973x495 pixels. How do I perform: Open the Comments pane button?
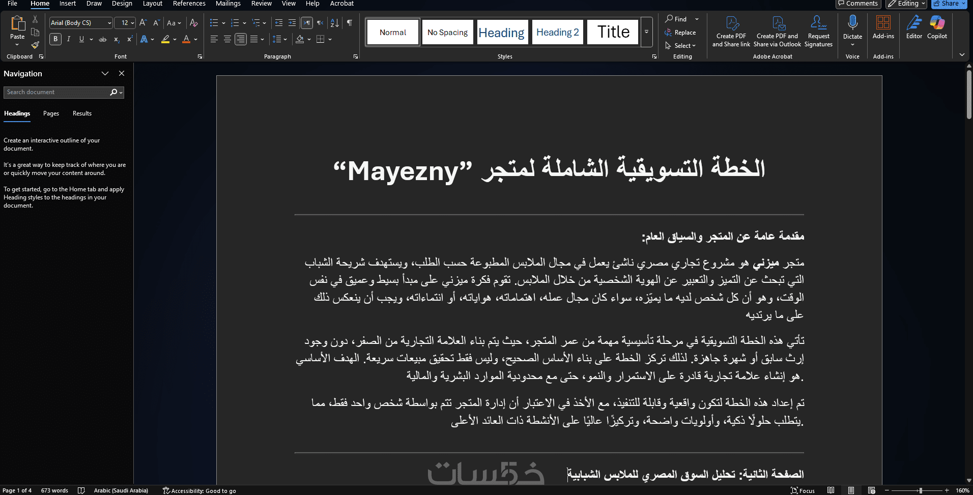pyautogui.click(x=858, y=4)
